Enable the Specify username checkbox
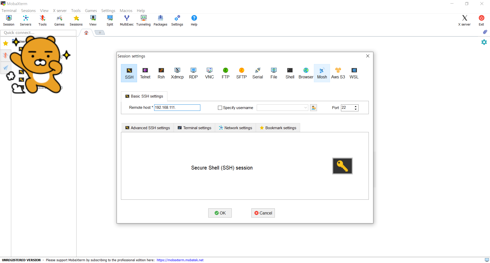 click(220, 108)
